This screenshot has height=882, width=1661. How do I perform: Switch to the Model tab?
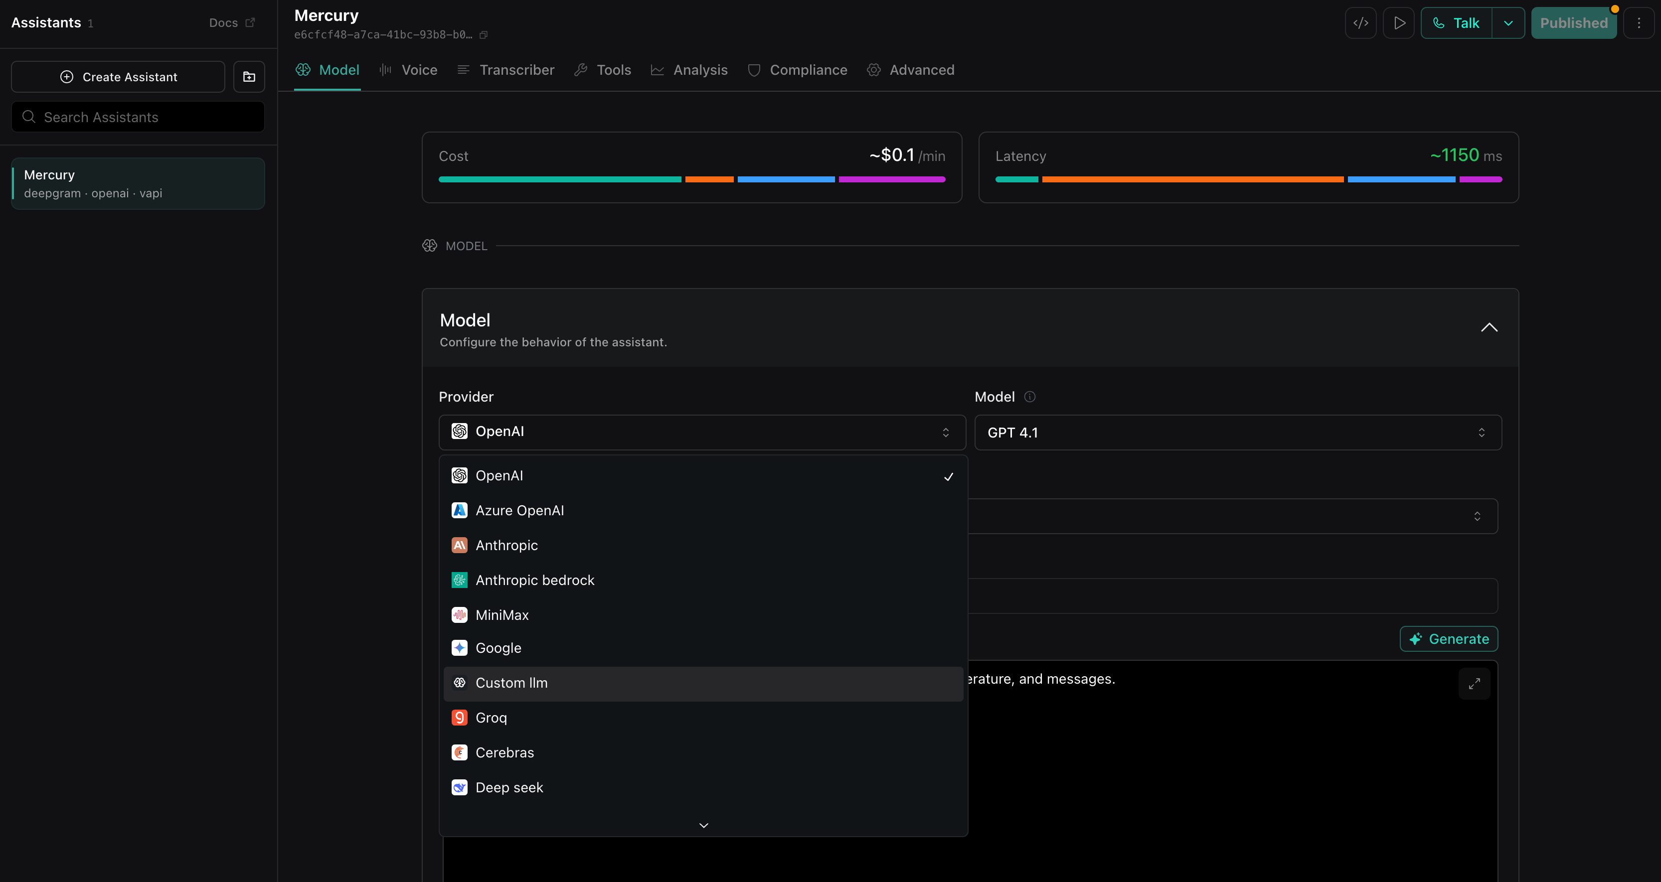tap(327, 70)
